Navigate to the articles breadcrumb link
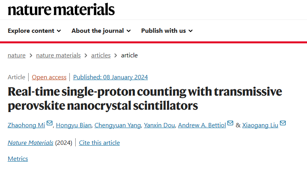Viewport: 307px width, 171px height. pos(101,55)
